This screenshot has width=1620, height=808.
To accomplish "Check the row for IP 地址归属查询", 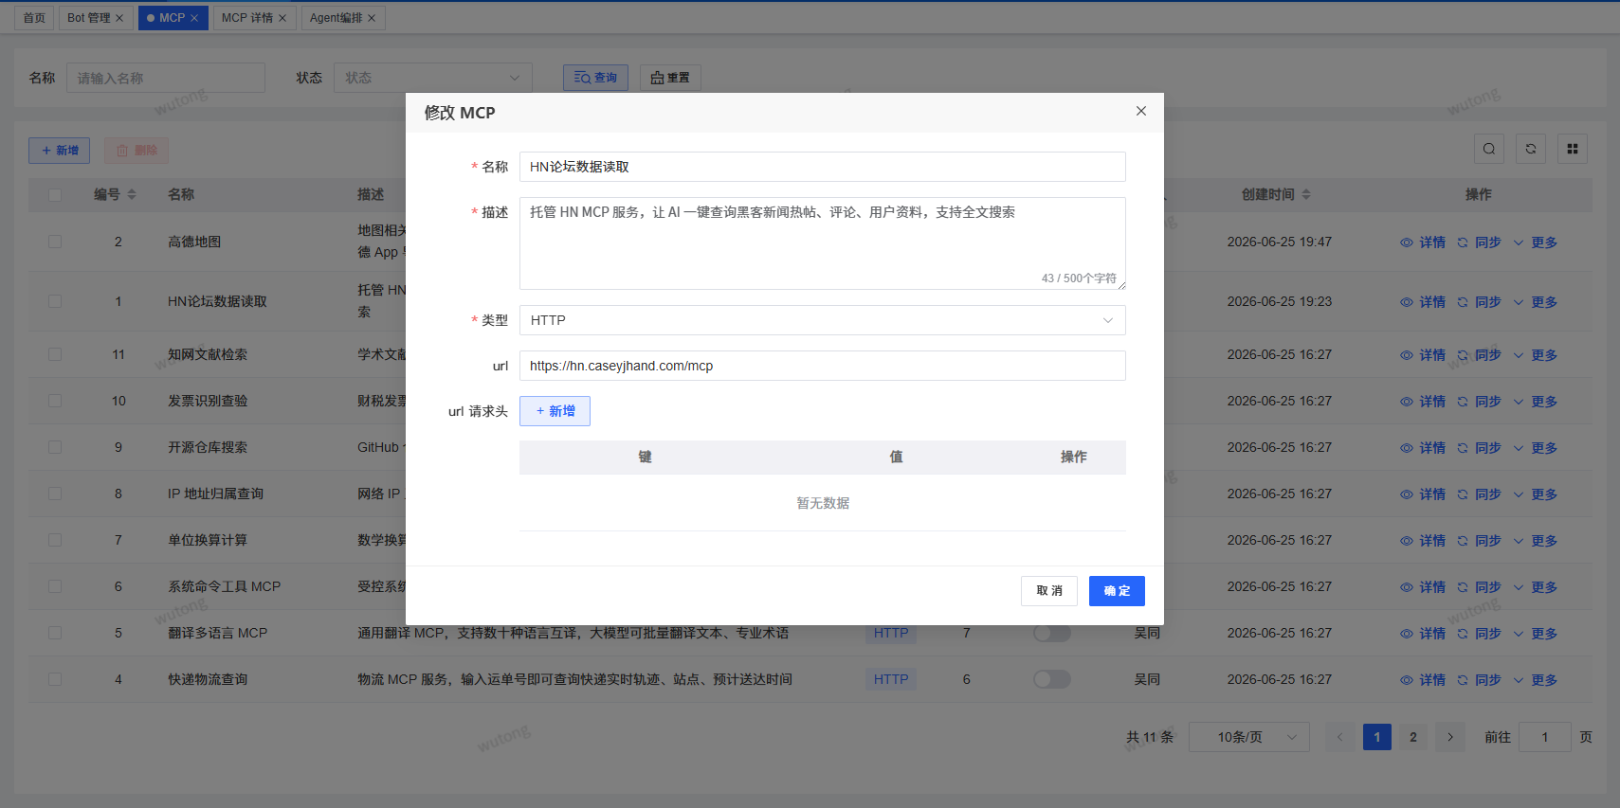I will click(55, 494).
